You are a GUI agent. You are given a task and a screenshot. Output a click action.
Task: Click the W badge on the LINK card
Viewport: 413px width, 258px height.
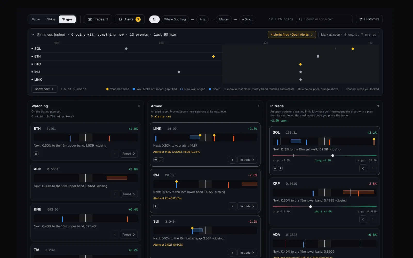155,160
